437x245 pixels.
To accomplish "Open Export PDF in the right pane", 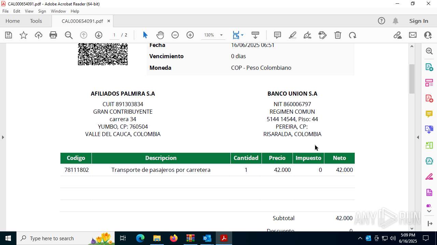I will 429,67.
